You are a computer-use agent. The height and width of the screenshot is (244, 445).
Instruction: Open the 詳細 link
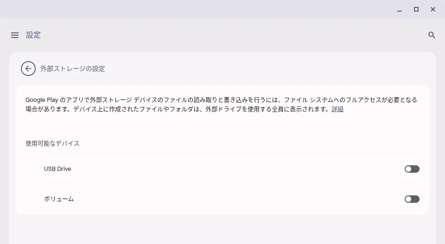pos(337,109)
